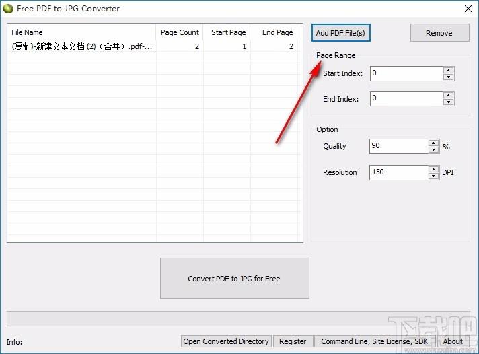Decrease Resolution DPI with down arrow

point(434,176)
